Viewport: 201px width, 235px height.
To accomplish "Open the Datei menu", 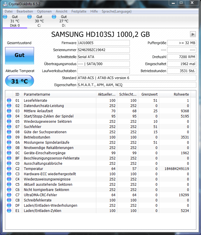I will tap(8, 11).
